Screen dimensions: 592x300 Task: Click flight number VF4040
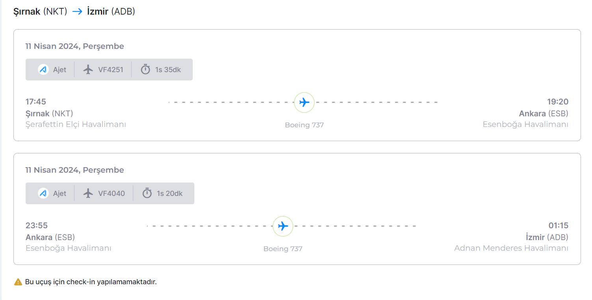(x=111, y=194)
